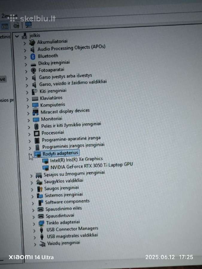Viewport: 202px width, 269px height.
Task: Select the Vaizdų įrenginiai text
Action: (63, 243)
